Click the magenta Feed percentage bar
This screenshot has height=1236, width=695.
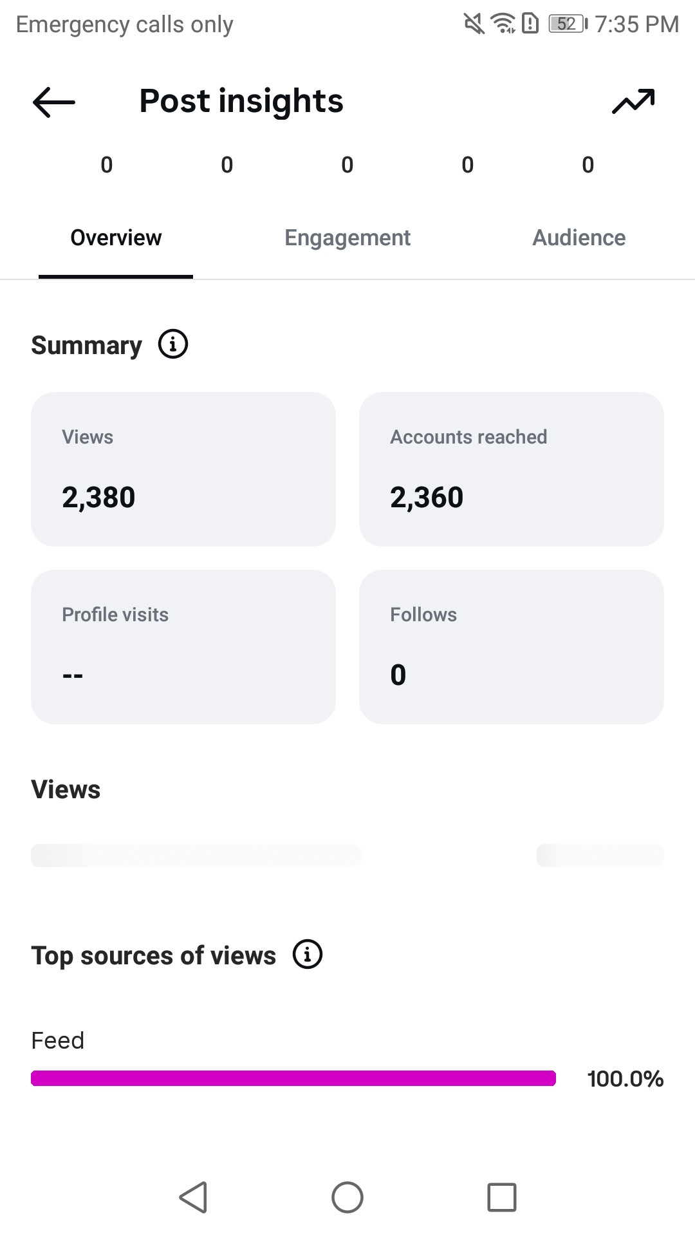[293, 1078]
